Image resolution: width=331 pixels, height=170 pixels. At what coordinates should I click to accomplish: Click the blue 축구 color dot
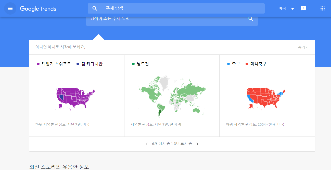[228, 64]
